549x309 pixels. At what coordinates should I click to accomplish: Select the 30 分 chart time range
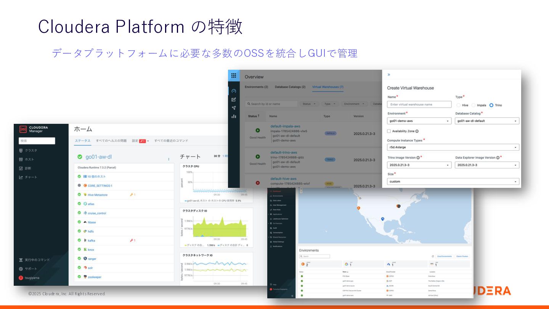(217, 157)
